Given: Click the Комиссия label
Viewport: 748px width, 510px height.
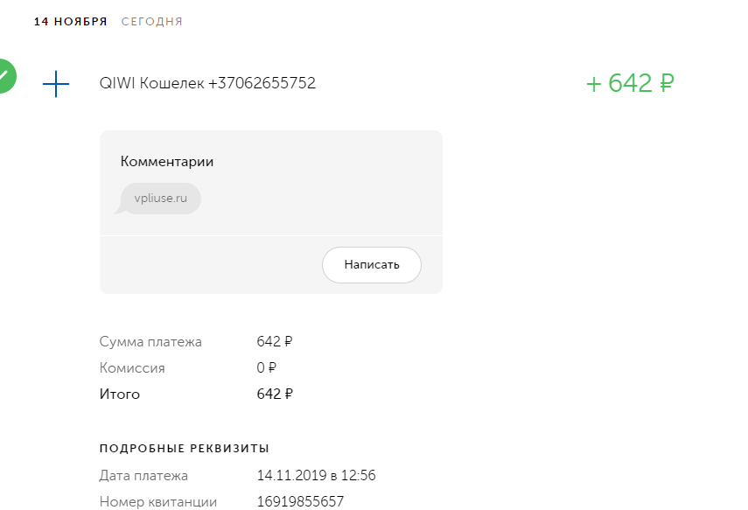Looking at the screenshot, I should tap(132, 367).
